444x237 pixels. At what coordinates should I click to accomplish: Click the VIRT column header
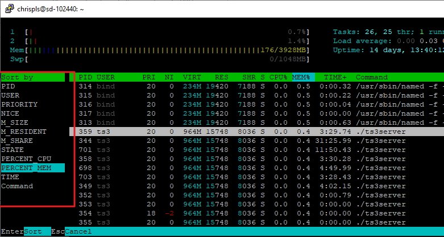[192, 77]
